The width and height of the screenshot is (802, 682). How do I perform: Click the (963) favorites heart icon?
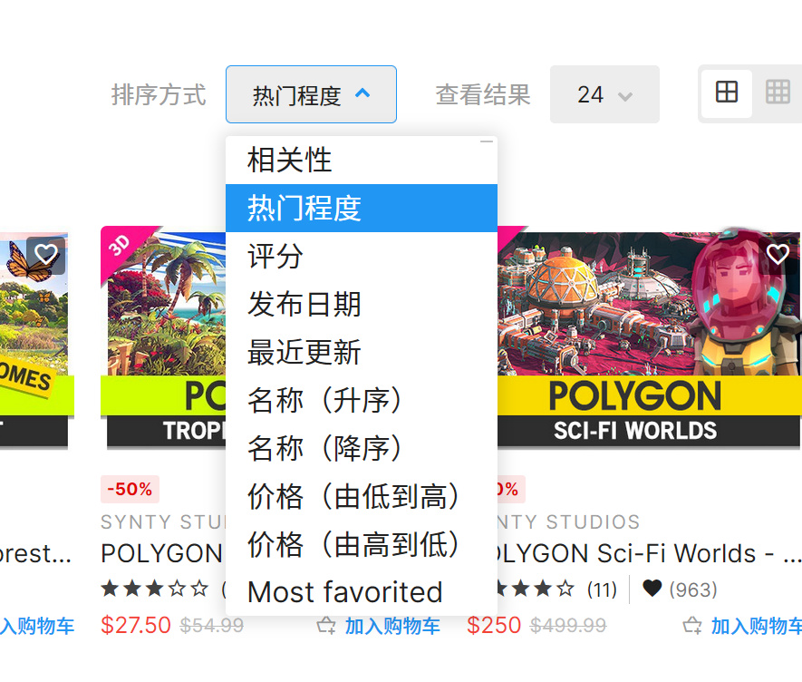coord(652,589)
